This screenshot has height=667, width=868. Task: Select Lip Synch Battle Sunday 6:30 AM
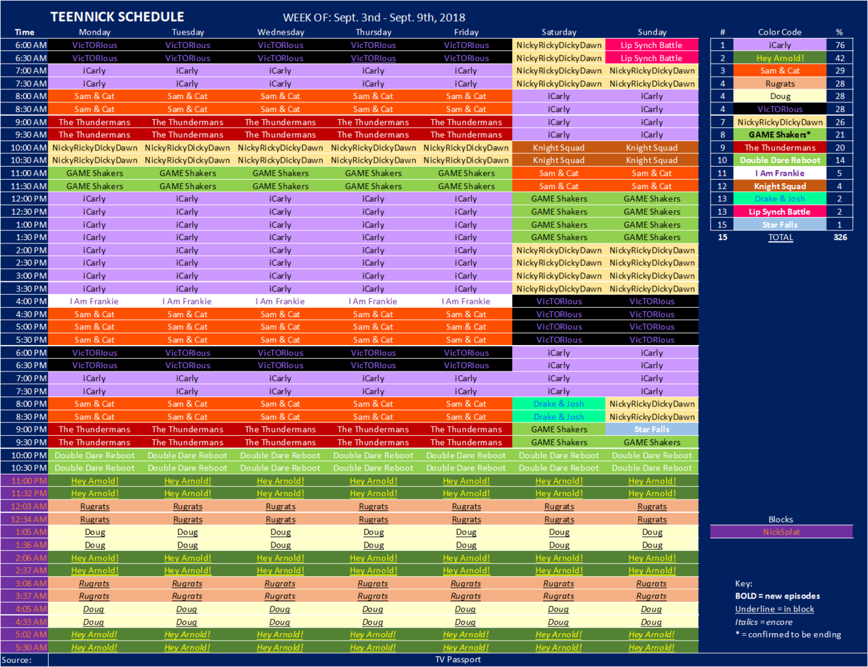coord(652,58)
